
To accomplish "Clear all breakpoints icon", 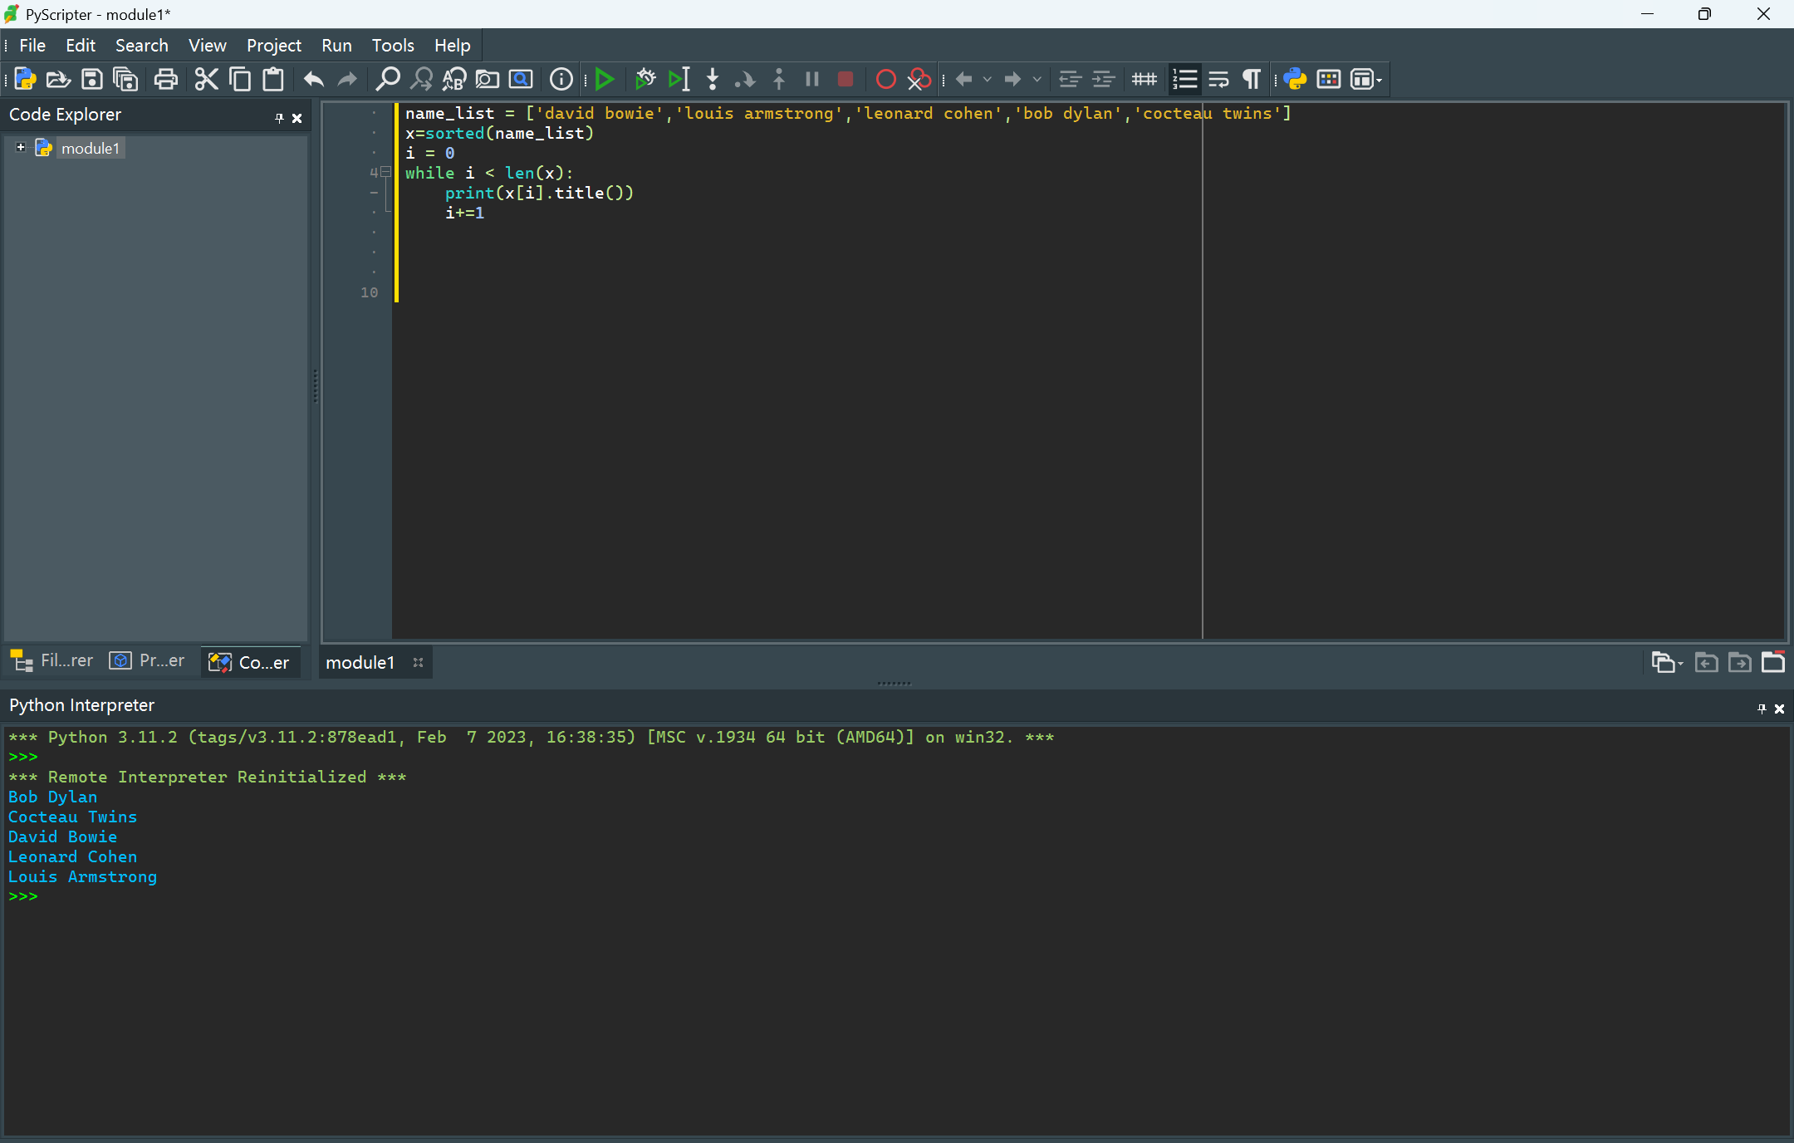I will (x=919, y=80).
